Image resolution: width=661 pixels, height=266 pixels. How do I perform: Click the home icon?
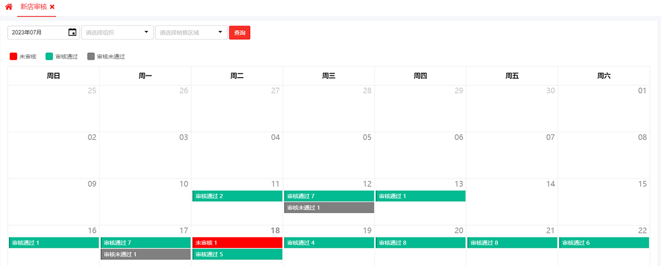coord(9,7)
